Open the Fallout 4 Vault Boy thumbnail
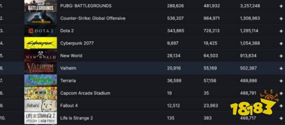 coord(41,106)
